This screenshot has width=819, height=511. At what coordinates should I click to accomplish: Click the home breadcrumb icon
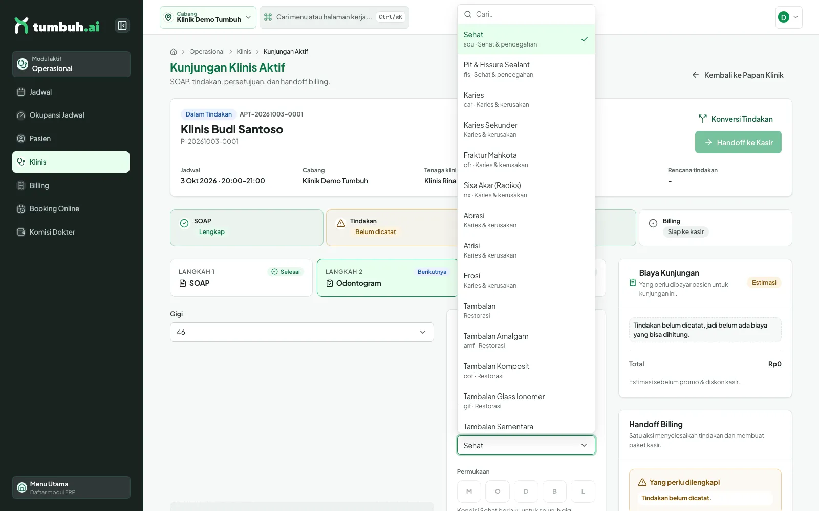(x=174, y=52)
